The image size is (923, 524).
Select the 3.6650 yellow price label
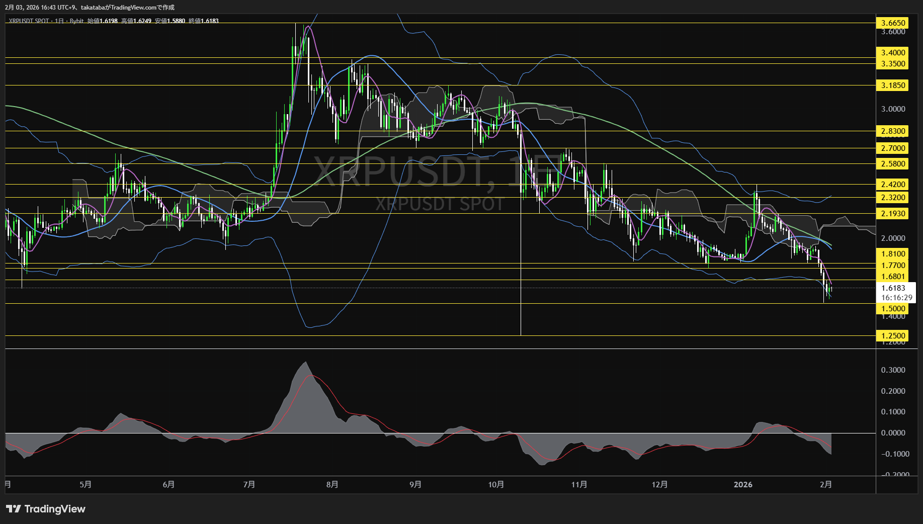[x=893, y=23]
